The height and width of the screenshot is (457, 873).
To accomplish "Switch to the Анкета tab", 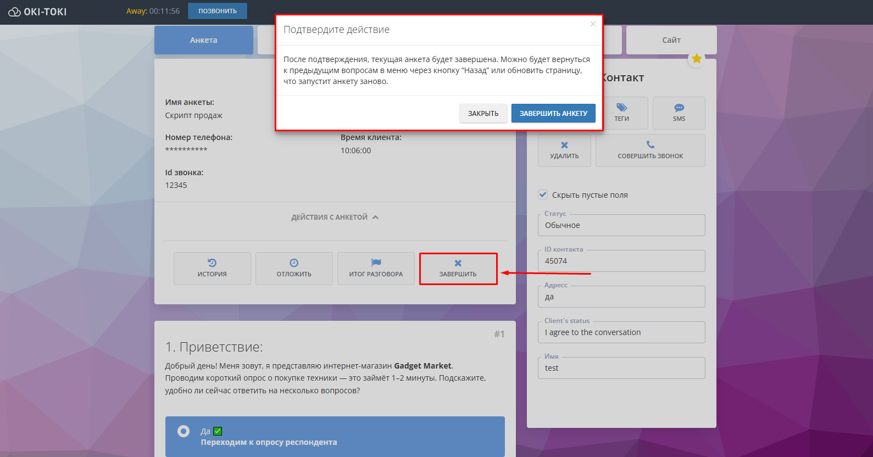I will coord(203,40).
